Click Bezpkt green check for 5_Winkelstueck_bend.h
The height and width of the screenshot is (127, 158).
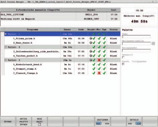click(x=94, y=65)
